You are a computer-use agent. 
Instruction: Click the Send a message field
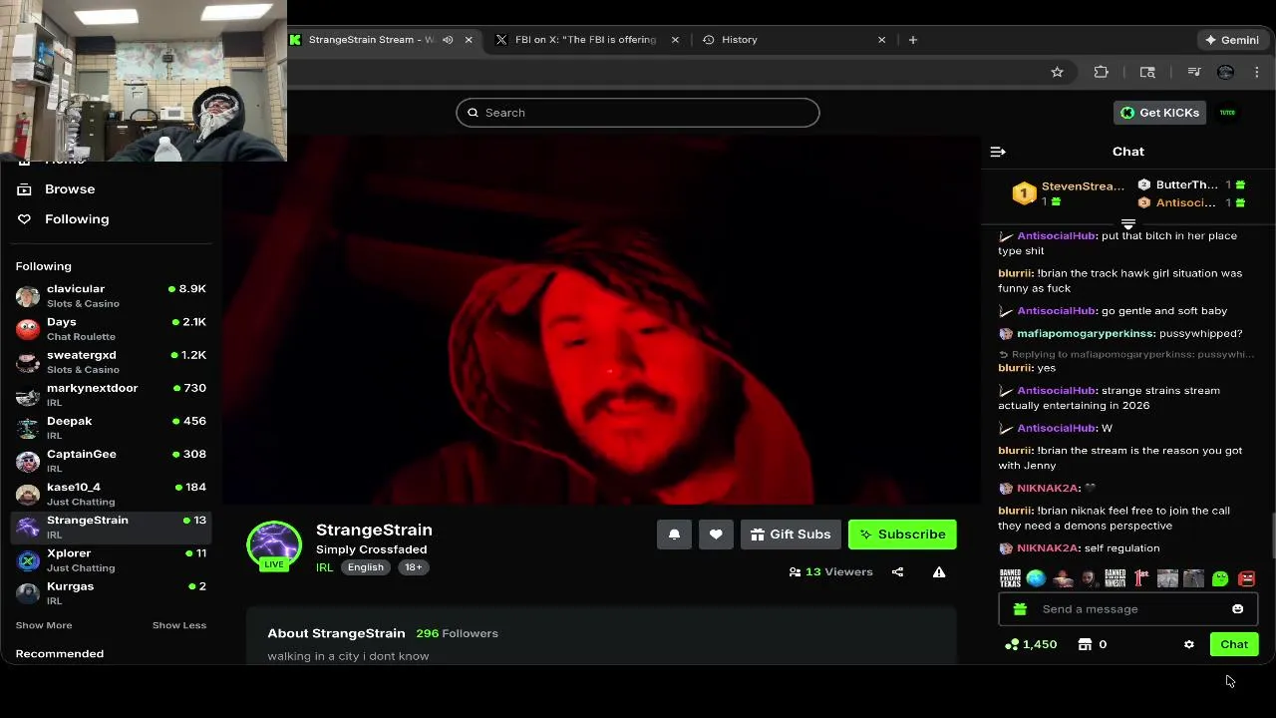(1127, 609)
